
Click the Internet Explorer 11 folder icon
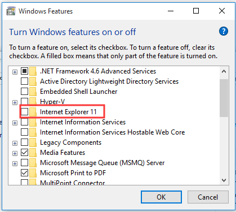33,112
